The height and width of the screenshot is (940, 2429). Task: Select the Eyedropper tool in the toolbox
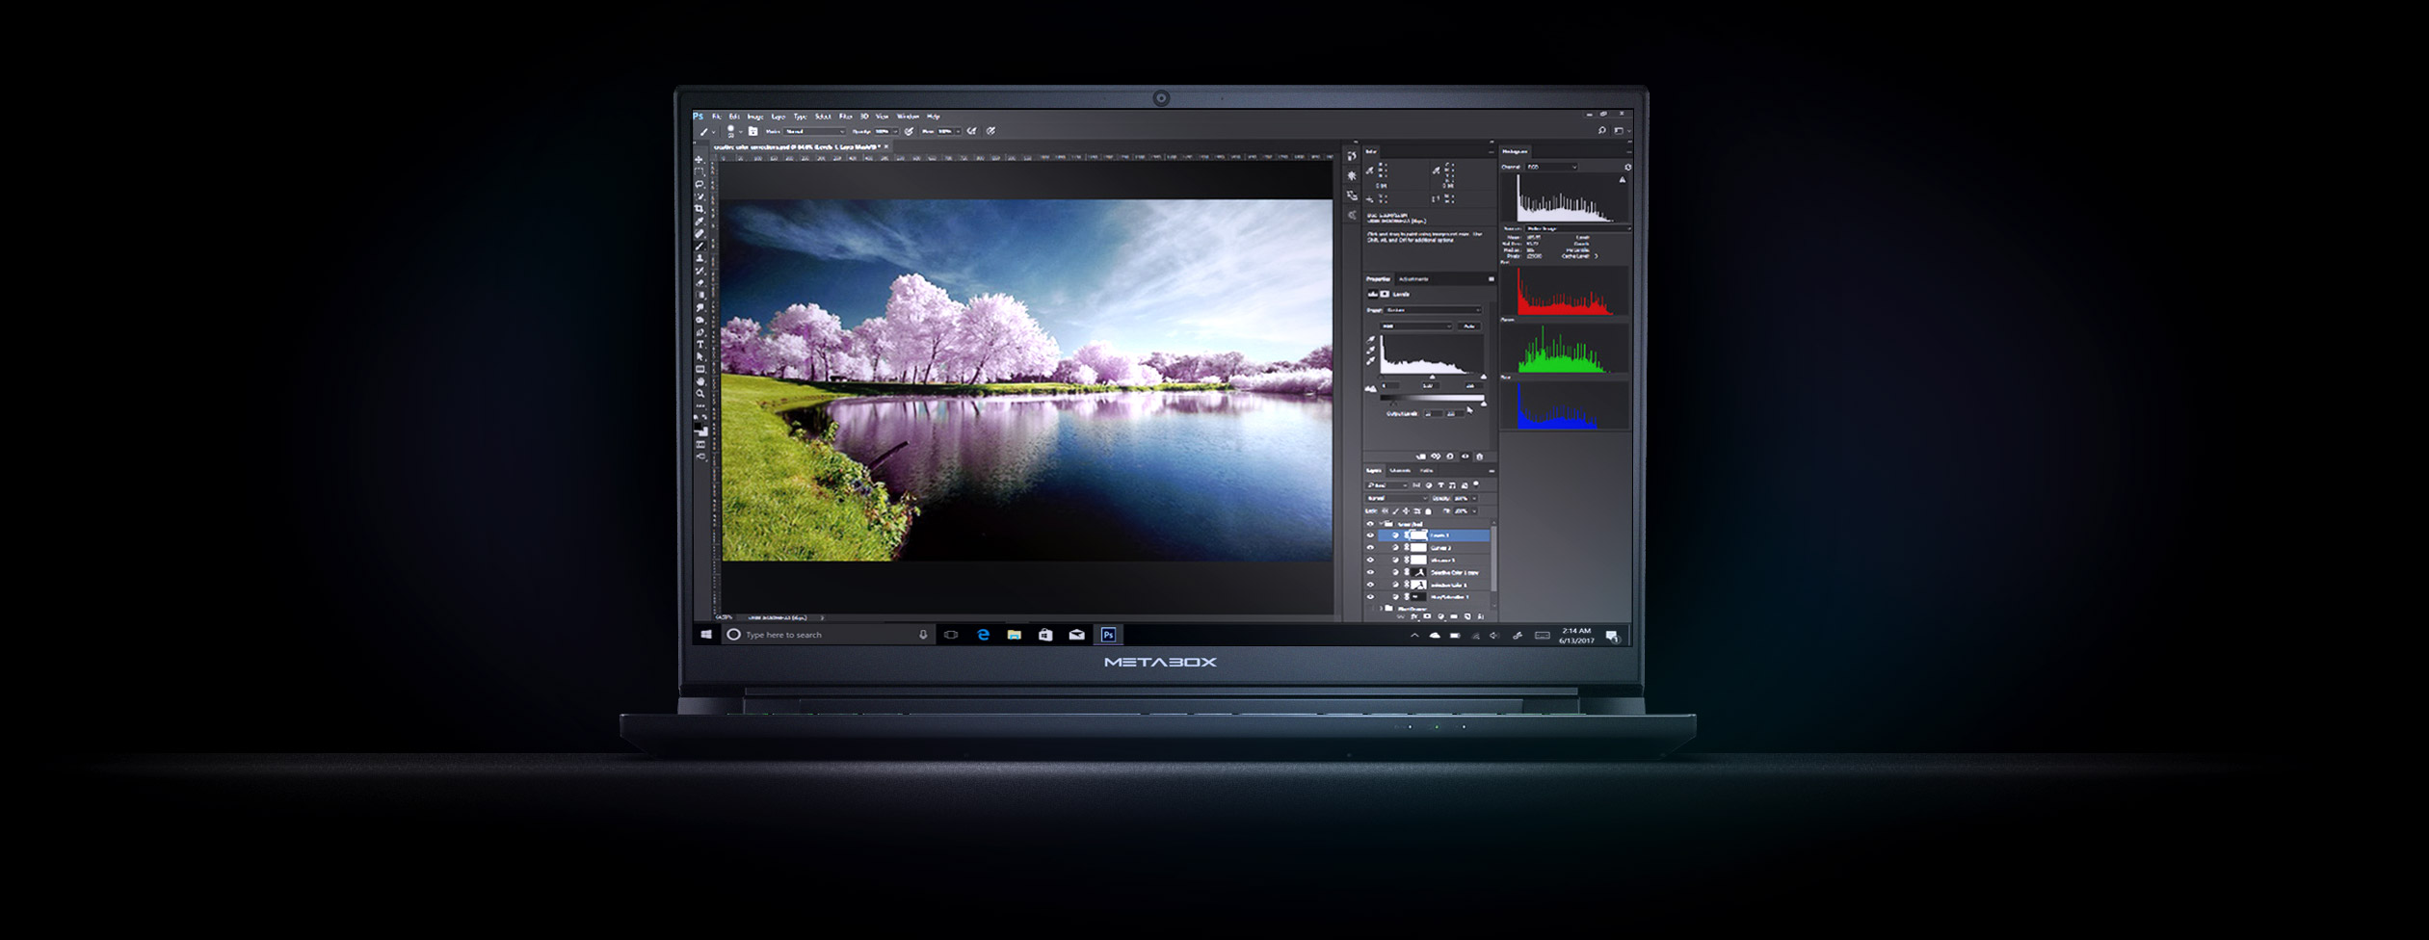point(700,222)
